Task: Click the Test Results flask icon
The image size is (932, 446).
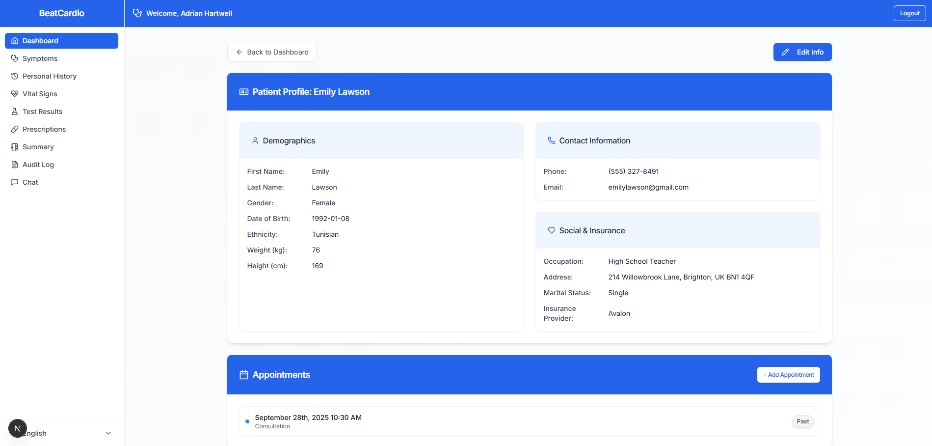Action: click(x=15, y=111)
